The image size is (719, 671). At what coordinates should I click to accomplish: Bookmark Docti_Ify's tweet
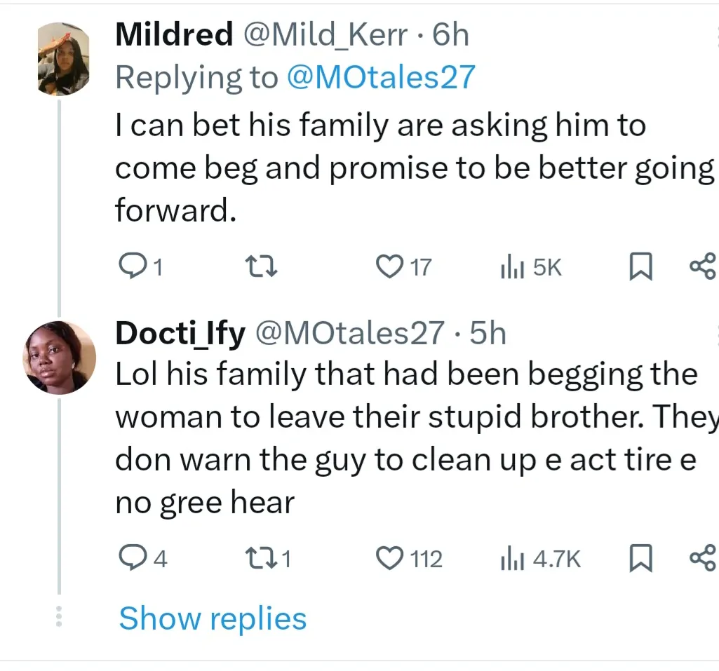pos(638,559)
